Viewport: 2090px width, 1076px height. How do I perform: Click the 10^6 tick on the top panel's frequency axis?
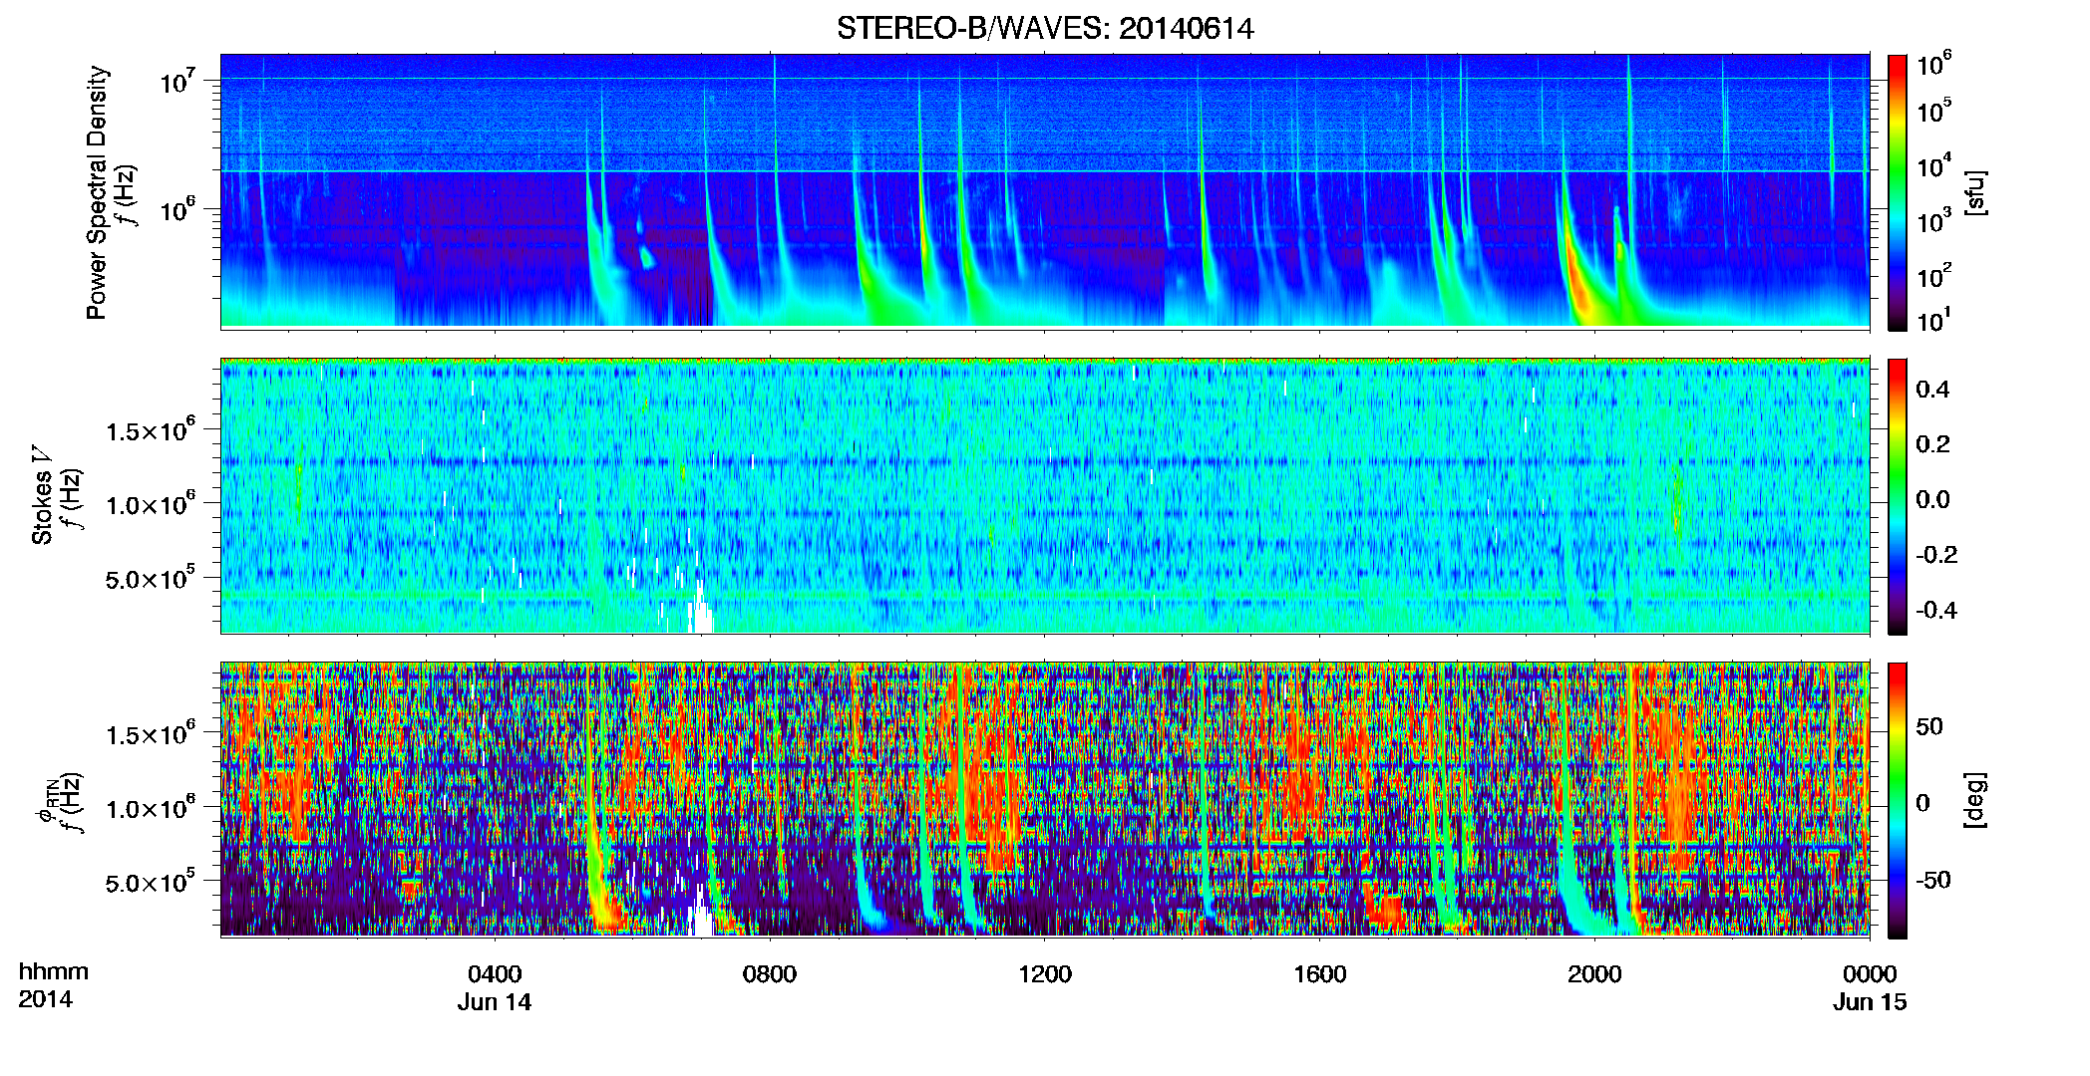tap(179, 209)
